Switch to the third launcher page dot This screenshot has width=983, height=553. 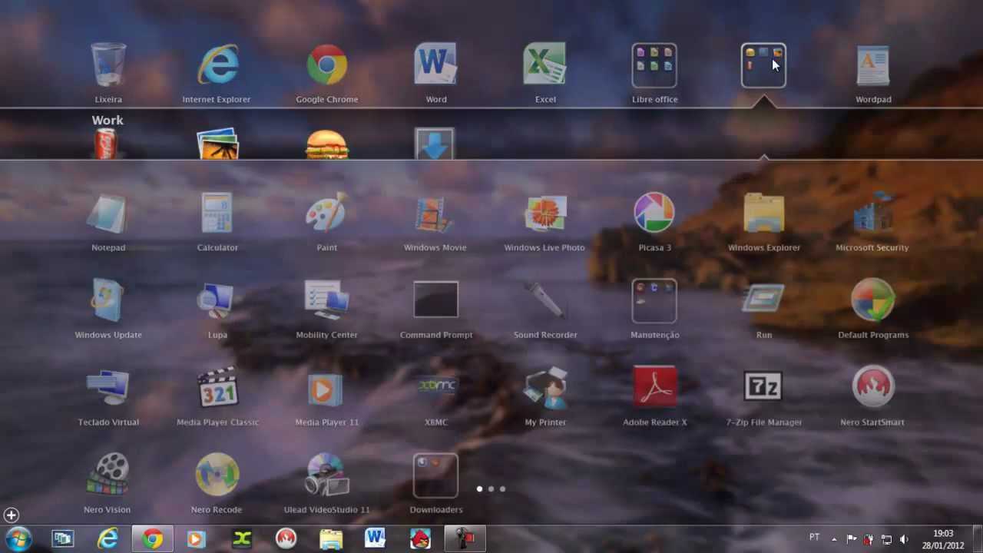[502, 488]
